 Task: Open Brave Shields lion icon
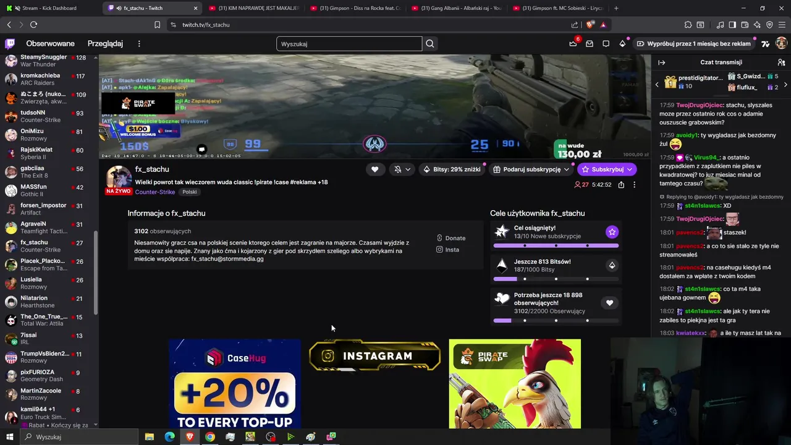[x=590, y=25]
